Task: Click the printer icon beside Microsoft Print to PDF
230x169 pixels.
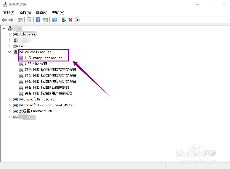Action: (x=15, y=100)
